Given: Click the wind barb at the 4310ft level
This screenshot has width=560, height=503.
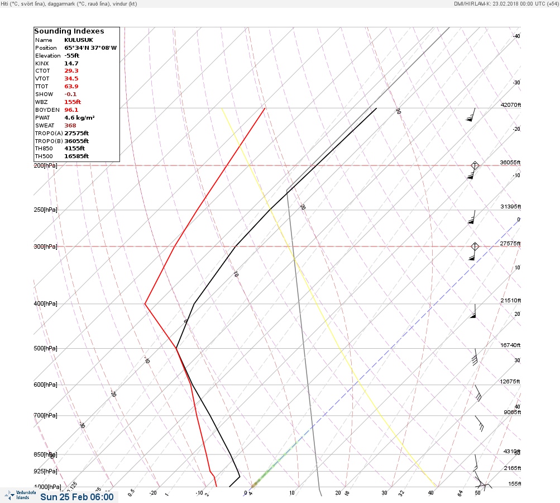Looking at the screenshot, I should click(x=476, y=463).
